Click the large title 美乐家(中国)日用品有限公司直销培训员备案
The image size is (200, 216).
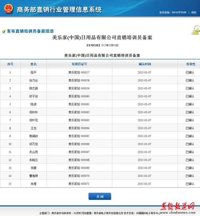pyautogui.click(x=102, y=37)
